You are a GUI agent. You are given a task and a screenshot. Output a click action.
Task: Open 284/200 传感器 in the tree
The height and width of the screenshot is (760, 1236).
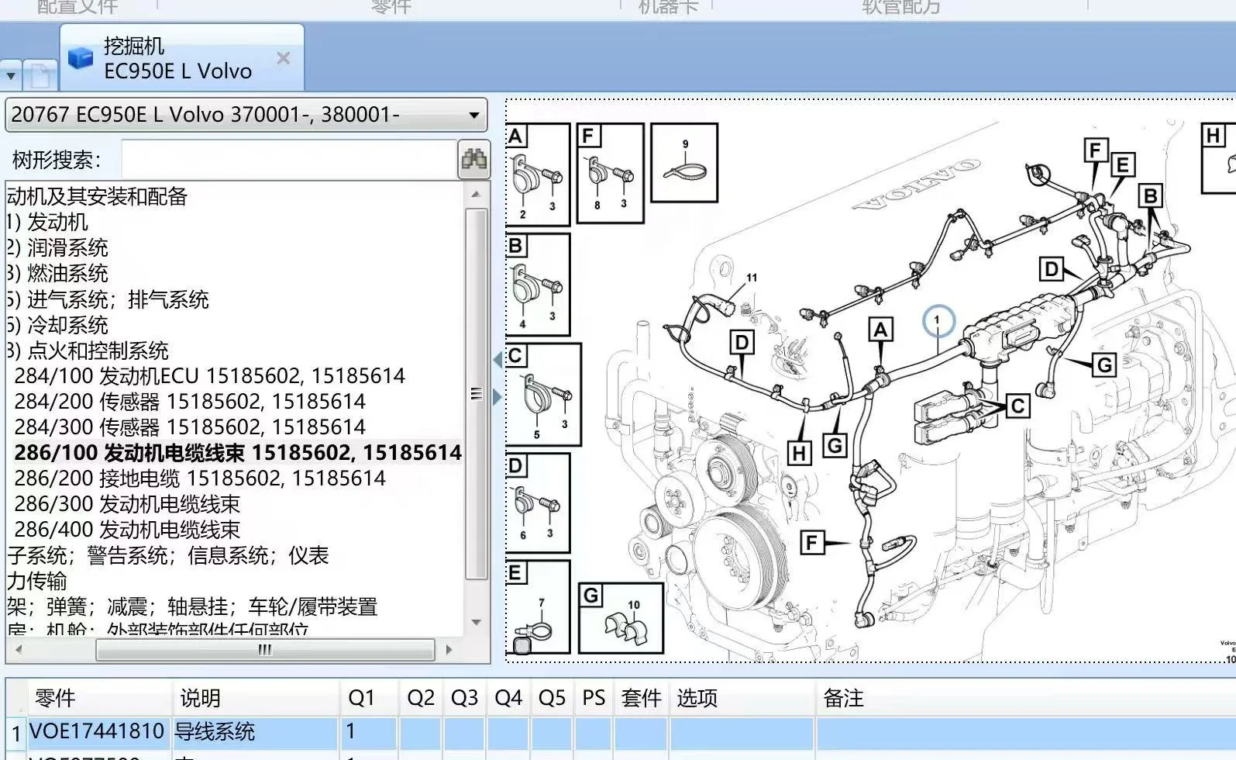coord(190,402)
